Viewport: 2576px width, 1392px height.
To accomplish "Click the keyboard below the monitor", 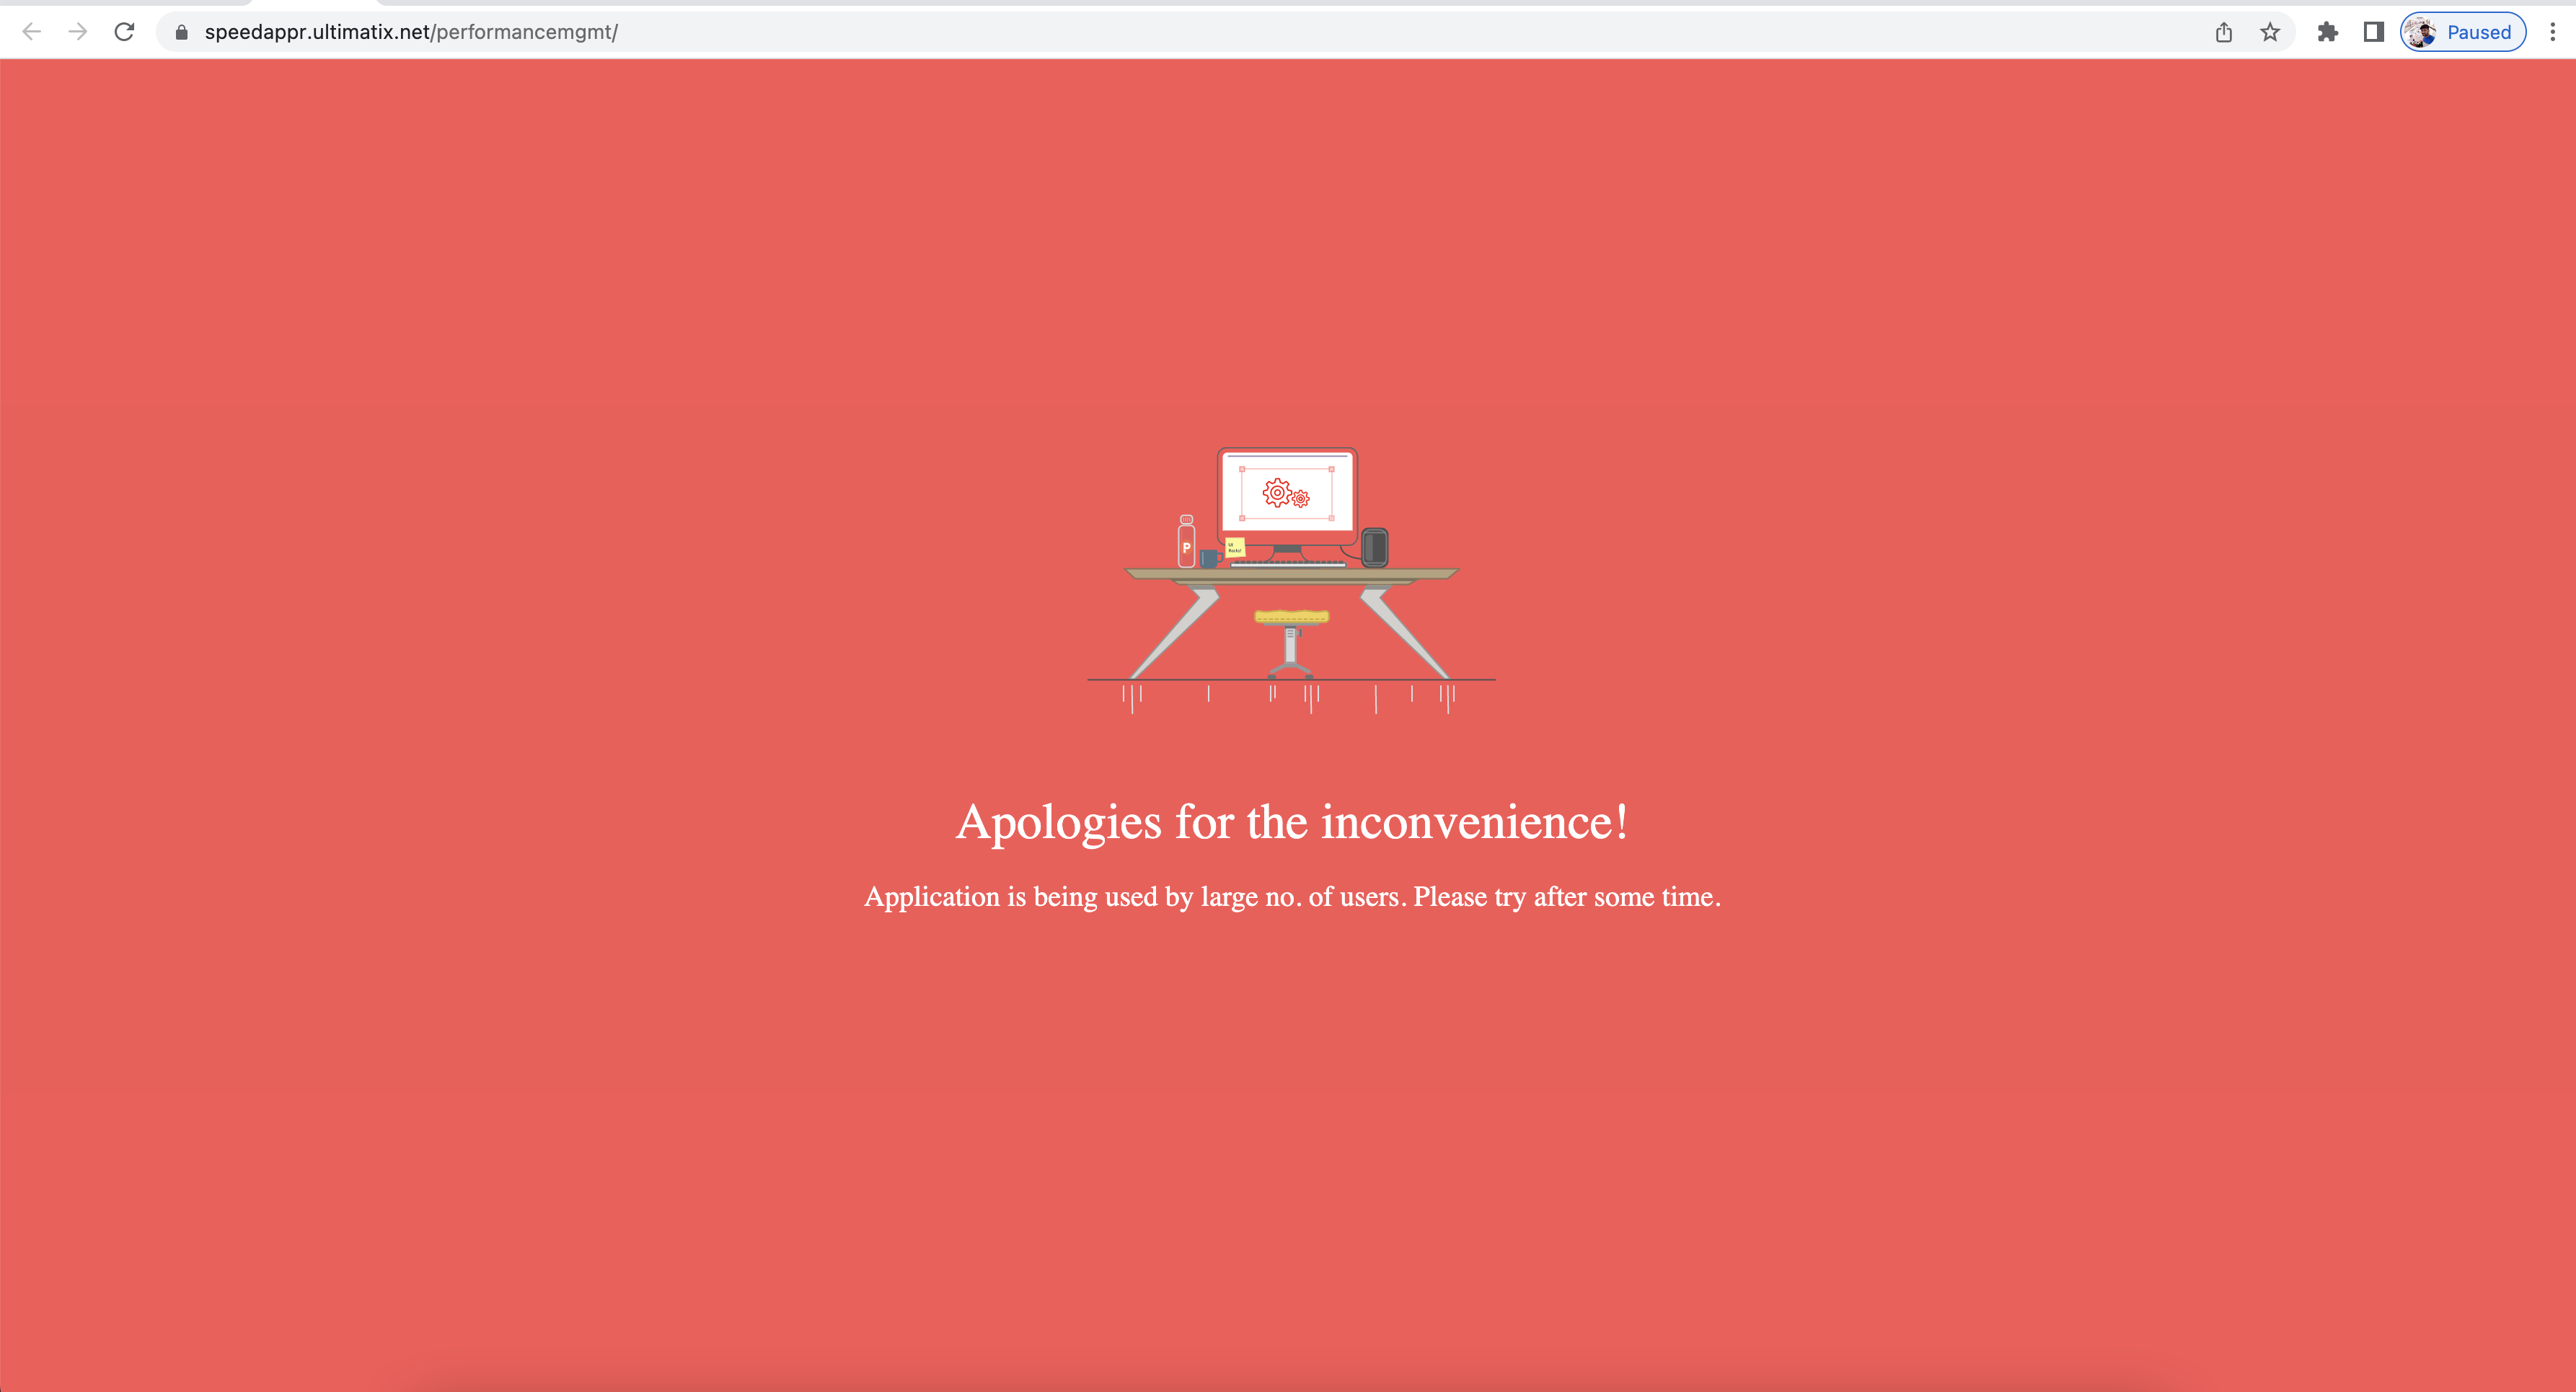I will click(x=1288, y=564).
